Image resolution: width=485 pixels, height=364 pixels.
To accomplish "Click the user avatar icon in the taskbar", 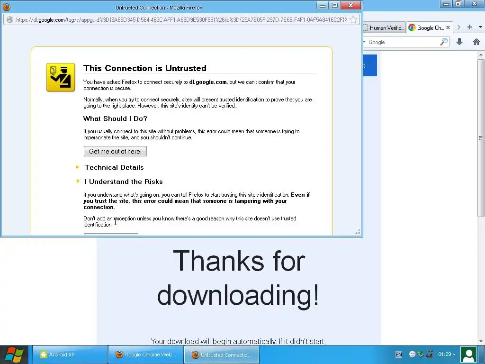I will click(x=468, y=355).
